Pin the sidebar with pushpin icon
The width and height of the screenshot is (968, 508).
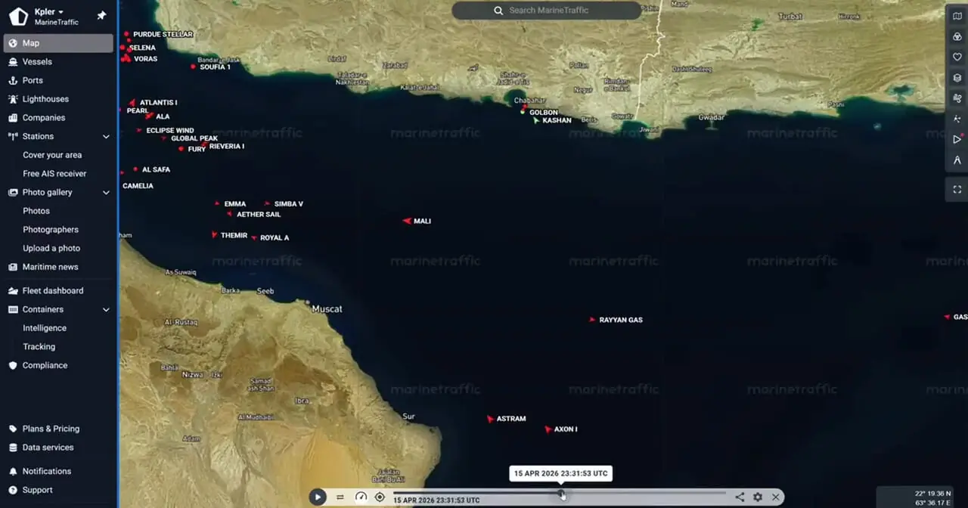point(101,16)
